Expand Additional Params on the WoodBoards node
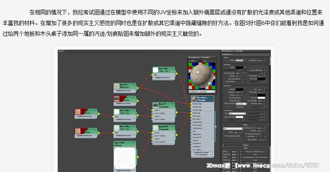 [x=202, y=153]
